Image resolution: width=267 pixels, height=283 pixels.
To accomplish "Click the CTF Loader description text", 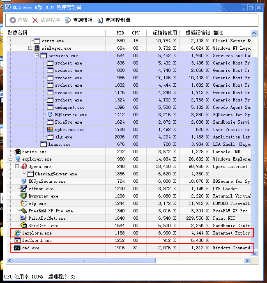I will [x=225, y=189].
